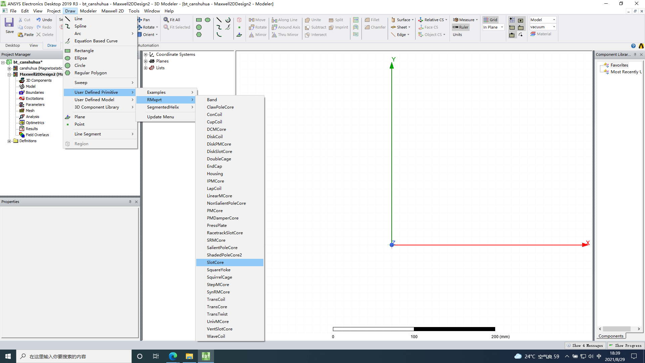Click the Ruler toolbar icon
This screenshot has width=645, height=363.
pyautogui.click(x=456, y=27)
